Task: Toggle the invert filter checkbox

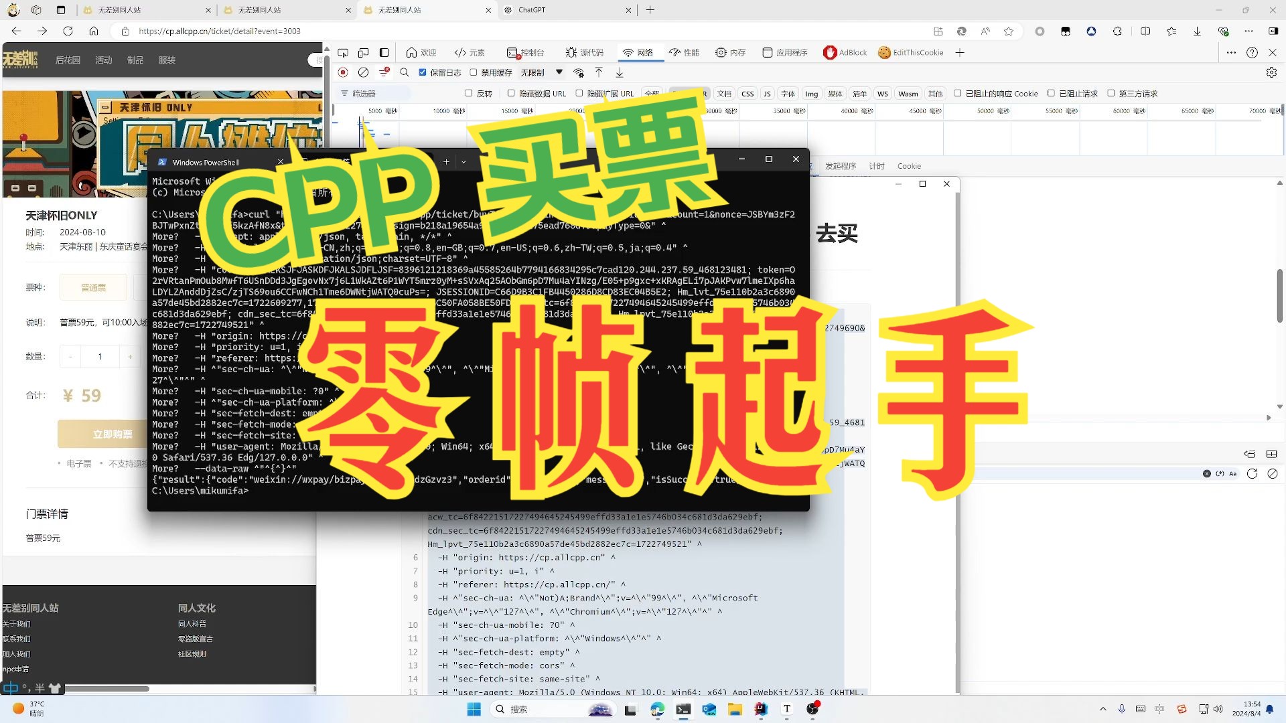Action: 469,93
